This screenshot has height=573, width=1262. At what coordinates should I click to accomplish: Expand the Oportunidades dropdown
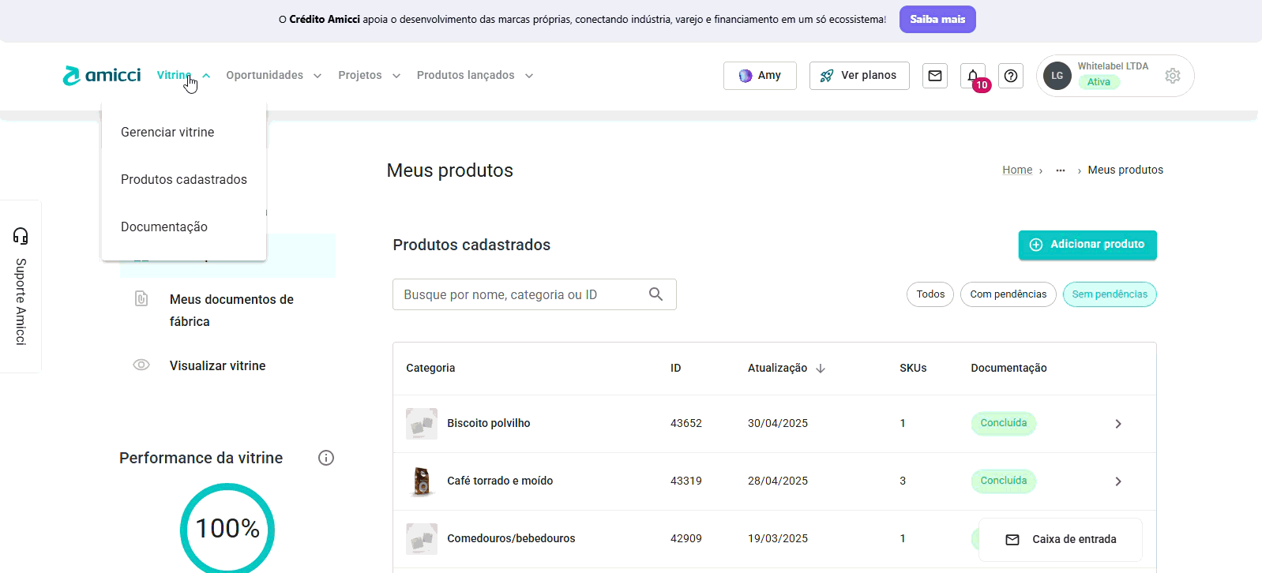pos(273,75)
